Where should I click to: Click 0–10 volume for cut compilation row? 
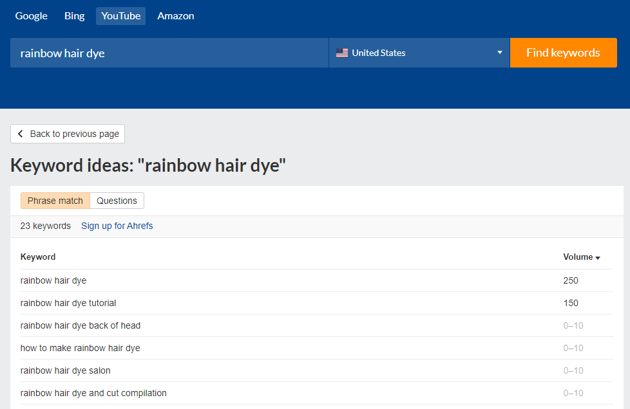point(573,392)
